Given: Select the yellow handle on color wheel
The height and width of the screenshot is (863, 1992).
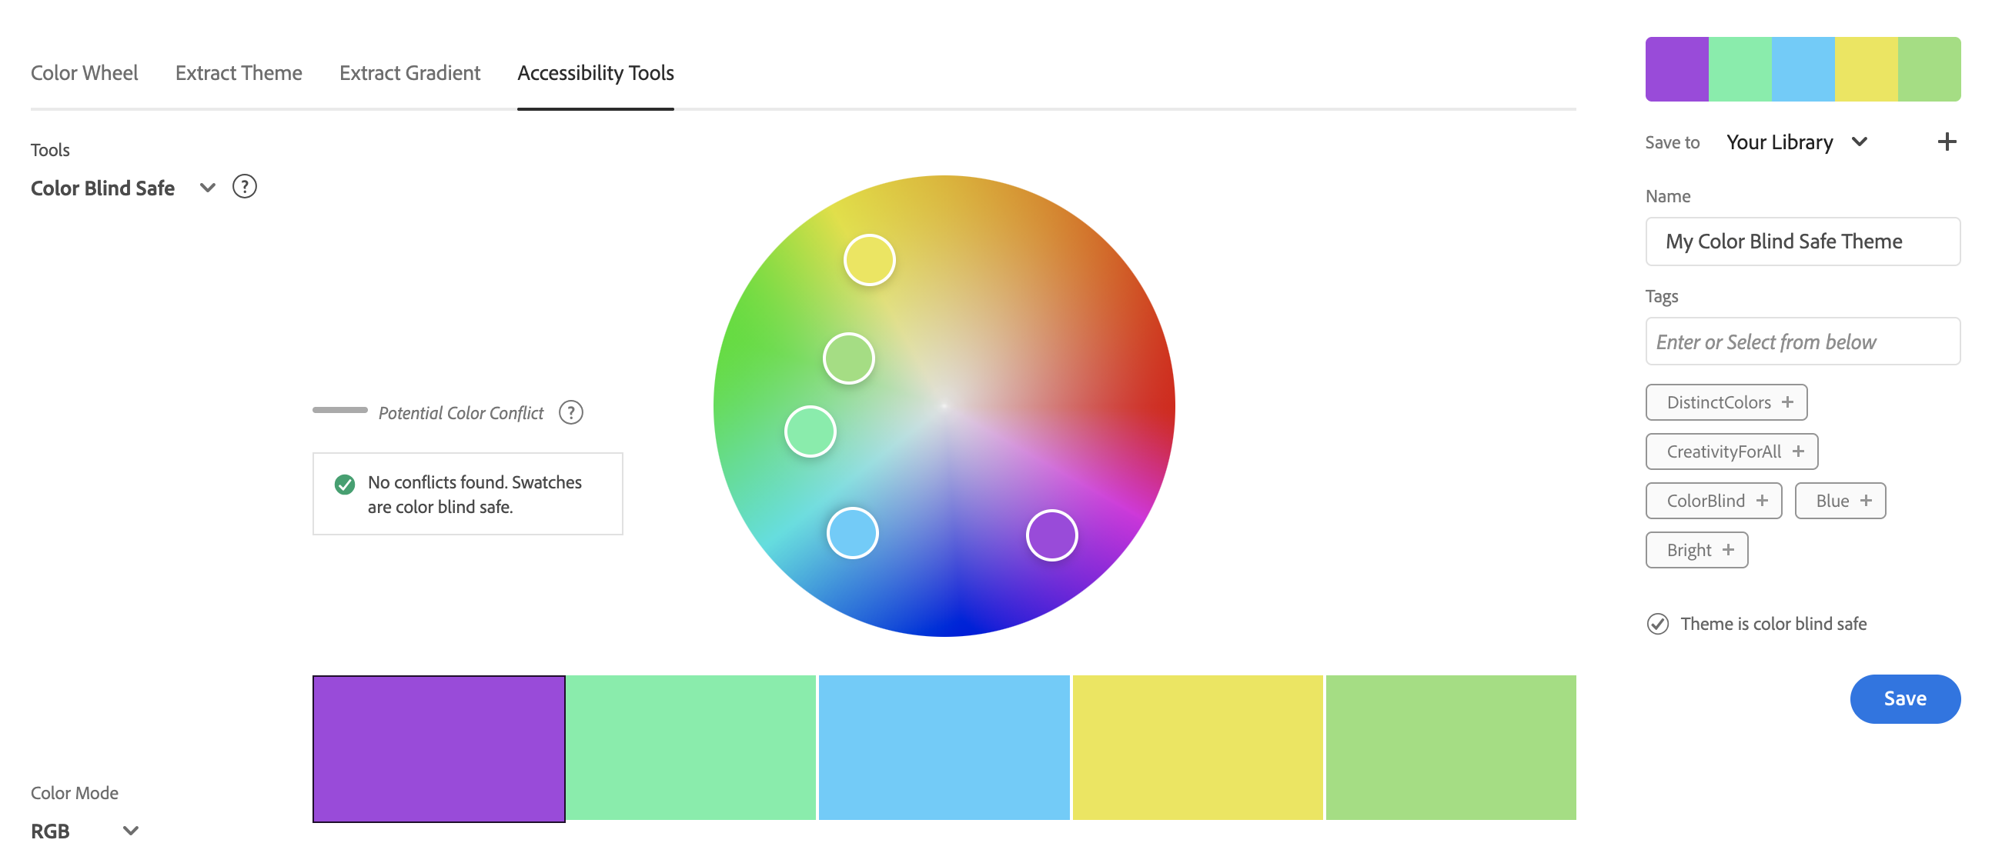Looking at the screenshot, I should pos(869,261).
